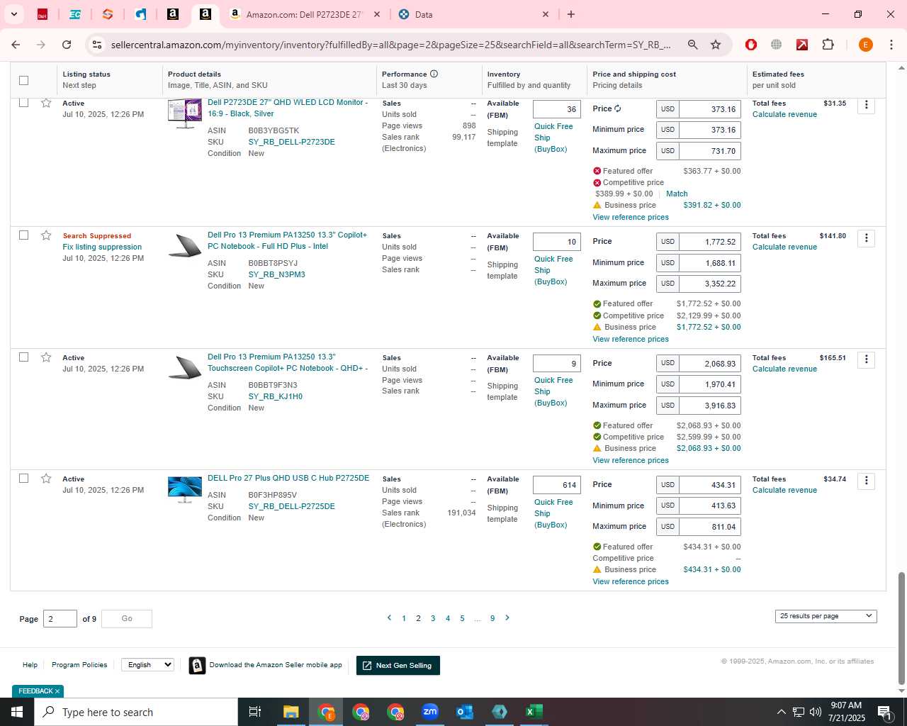
Task: Open the P2723DE monitor product thumbnail
Action: pos(185,113)
